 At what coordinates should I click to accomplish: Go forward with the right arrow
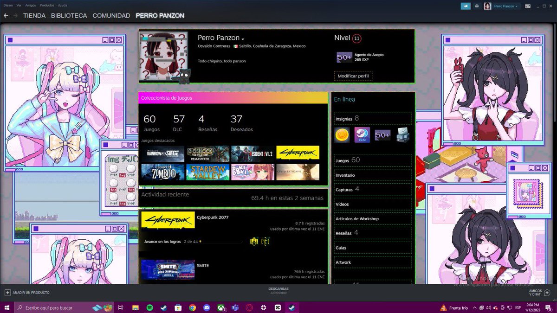[16, 16]
